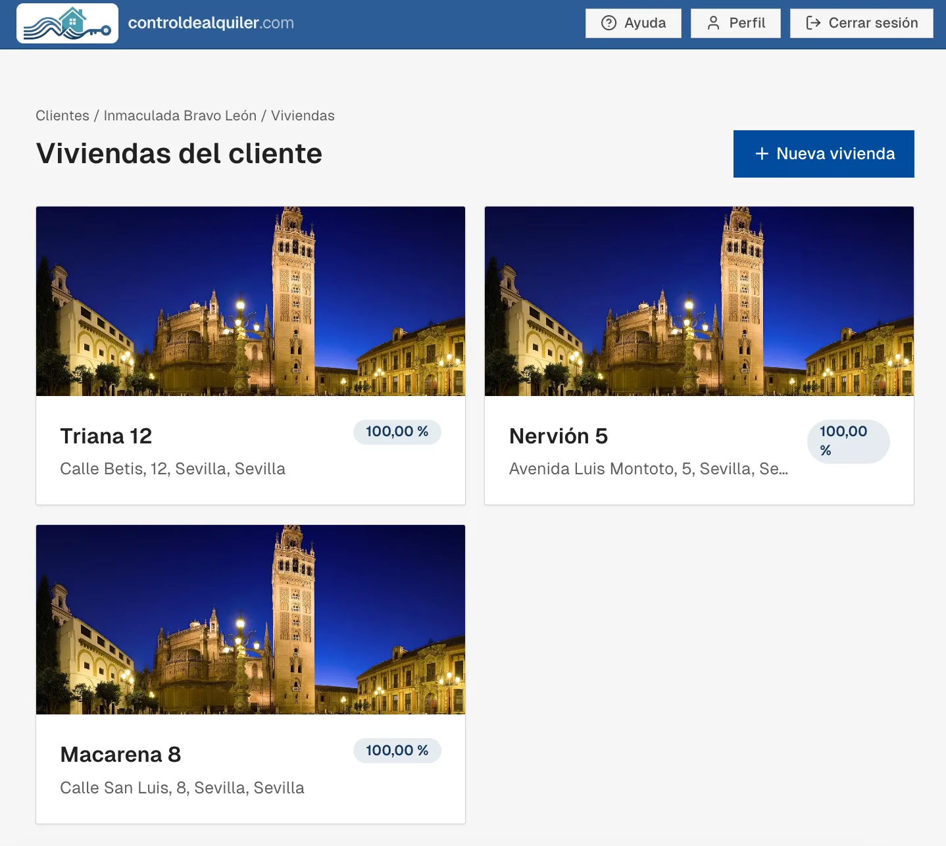The image size is (946, 846).
Task: Open Inmaculada Bravo León breadcrumb link
Action: 180,116
